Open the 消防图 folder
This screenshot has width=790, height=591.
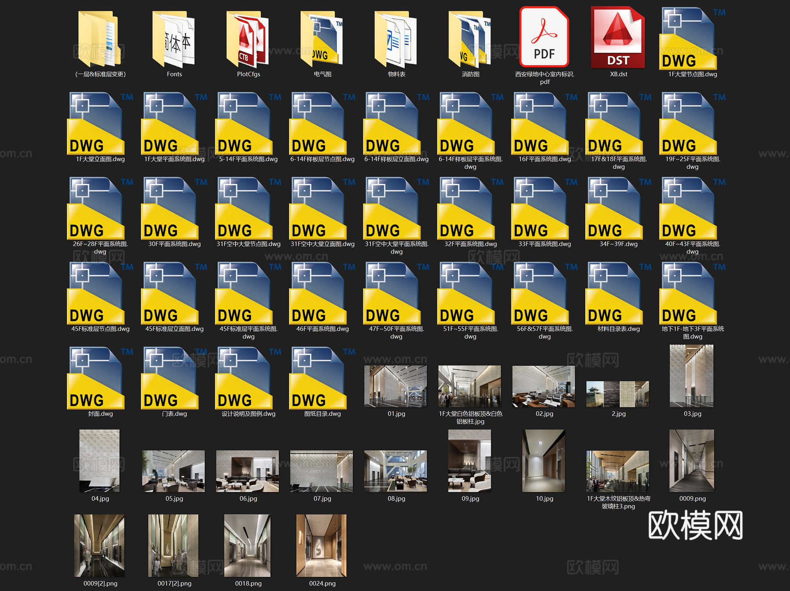point(470,39)
